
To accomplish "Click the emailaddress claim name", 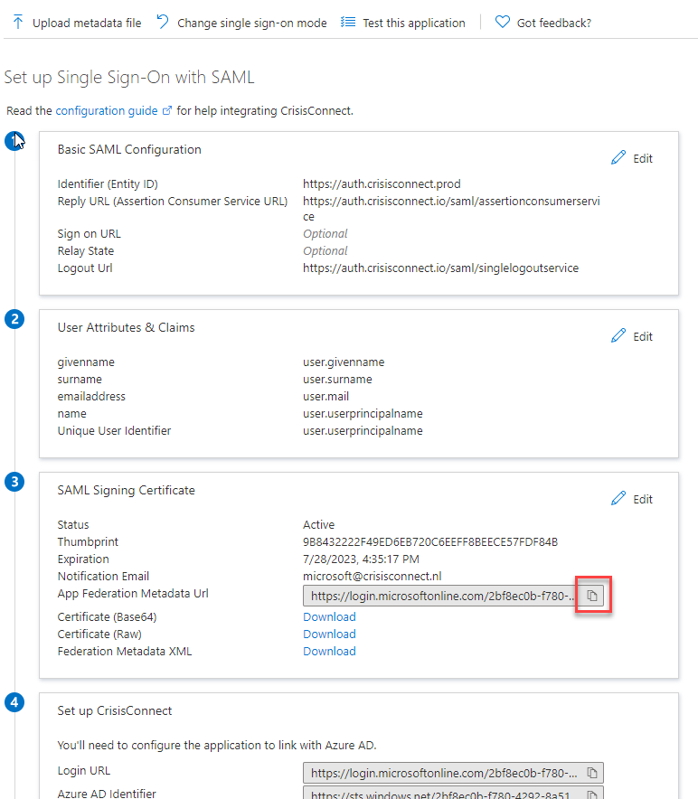I will click(91, 397).
